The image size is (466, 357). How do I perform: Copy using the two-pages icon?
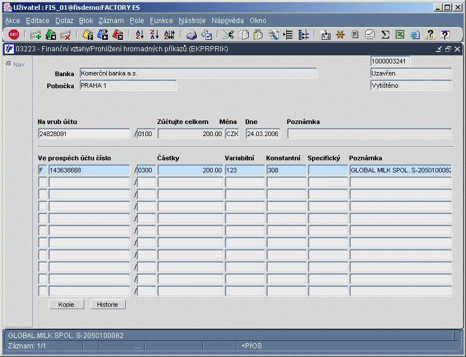(243, 35)
